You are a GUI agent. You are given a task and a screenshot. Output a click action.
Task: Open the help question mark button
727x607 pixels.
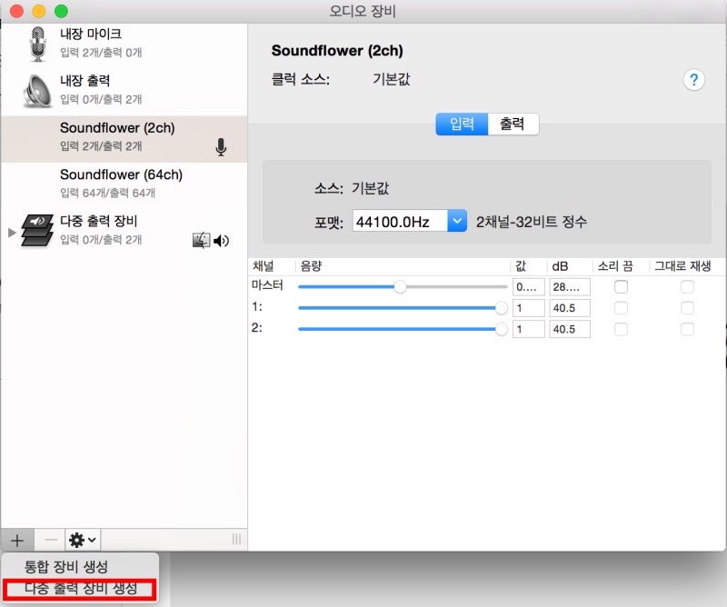[x=693, y=80]
